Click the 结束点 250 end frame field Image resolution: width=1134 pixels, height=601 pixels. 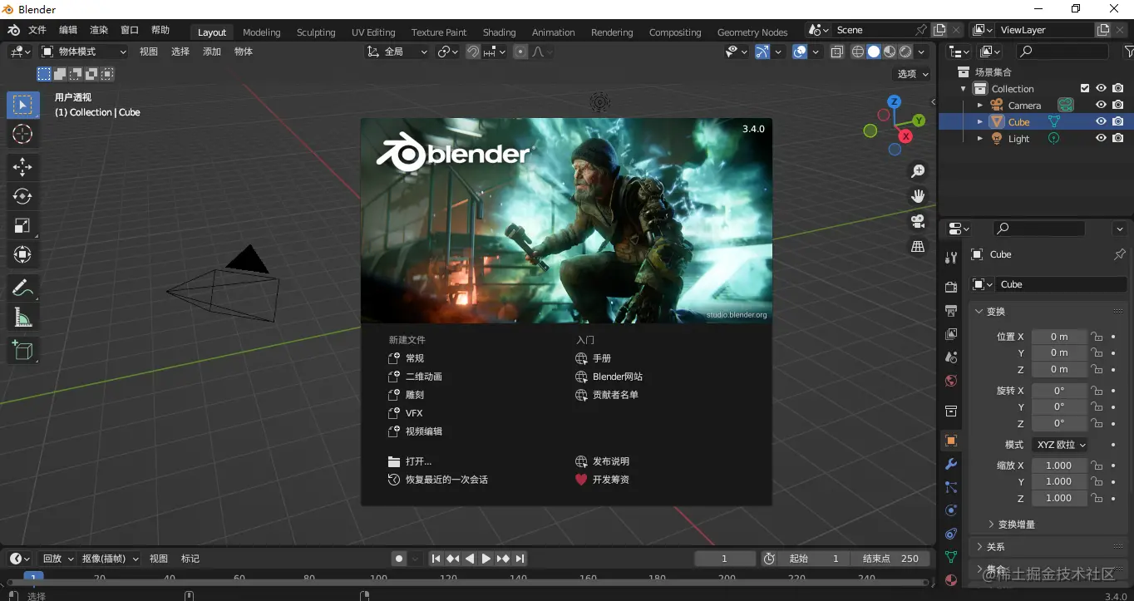890,559
